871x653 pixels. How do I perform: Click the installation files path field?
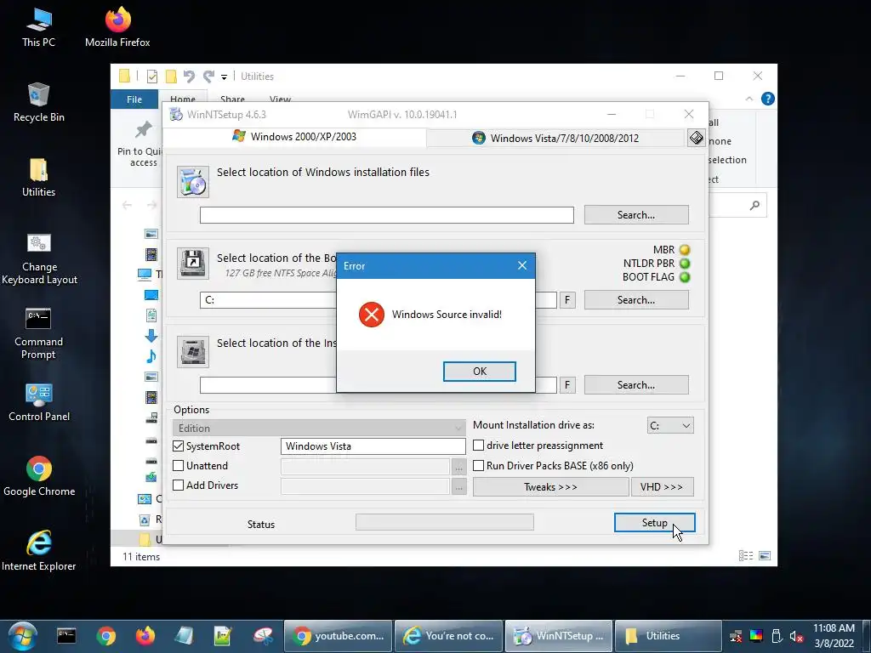(x=387, y=215)
